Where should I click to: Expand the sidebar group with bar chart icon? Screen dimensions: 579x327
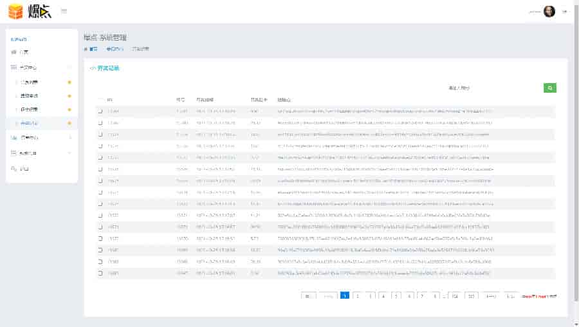69,138
